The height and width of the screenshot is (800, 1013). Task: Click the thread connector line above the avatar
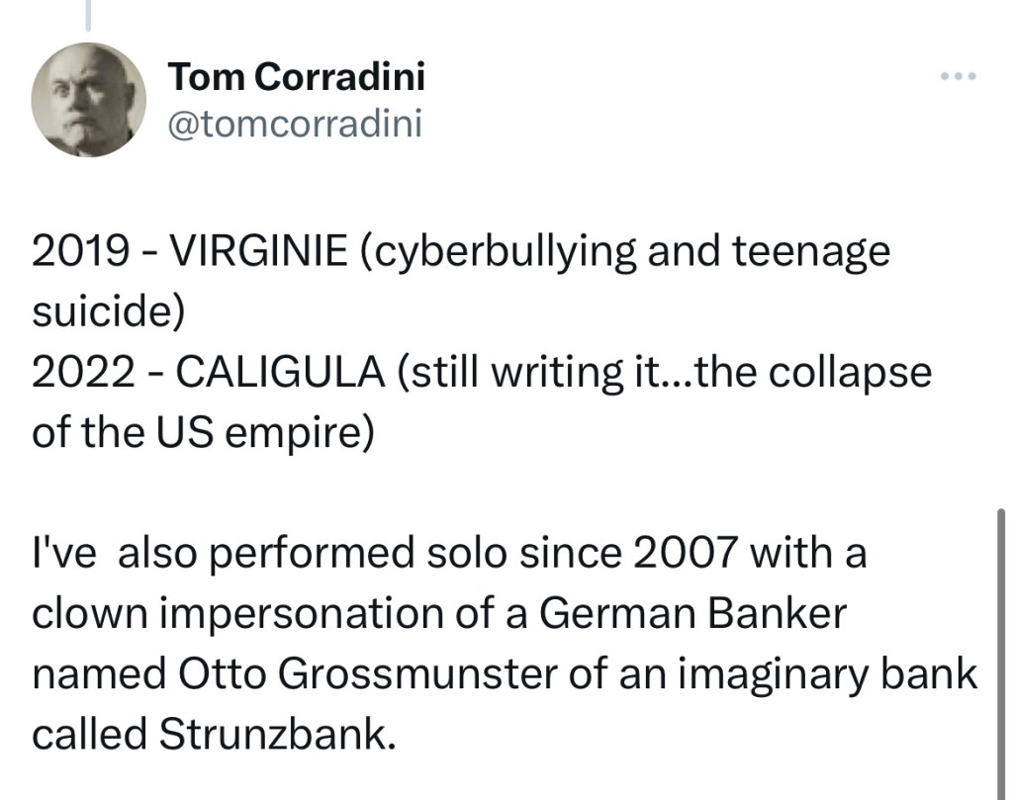click(88, 14)
